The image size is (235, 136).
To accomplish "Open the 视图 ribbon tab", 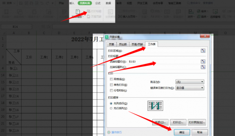I will pyautogui.click(x=129, y=3).
